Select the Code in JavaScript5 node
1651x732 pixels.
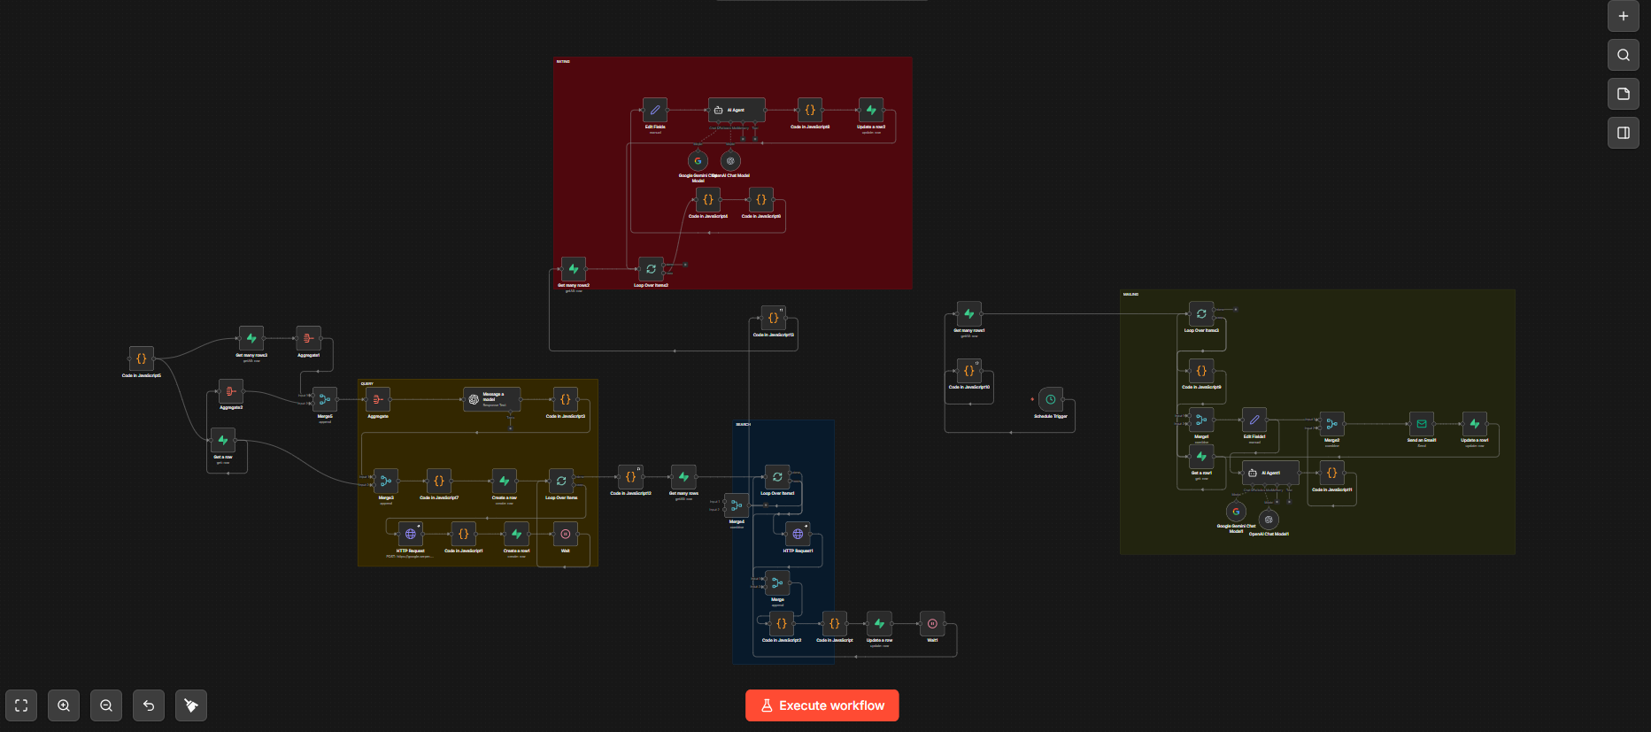(142, 358)
